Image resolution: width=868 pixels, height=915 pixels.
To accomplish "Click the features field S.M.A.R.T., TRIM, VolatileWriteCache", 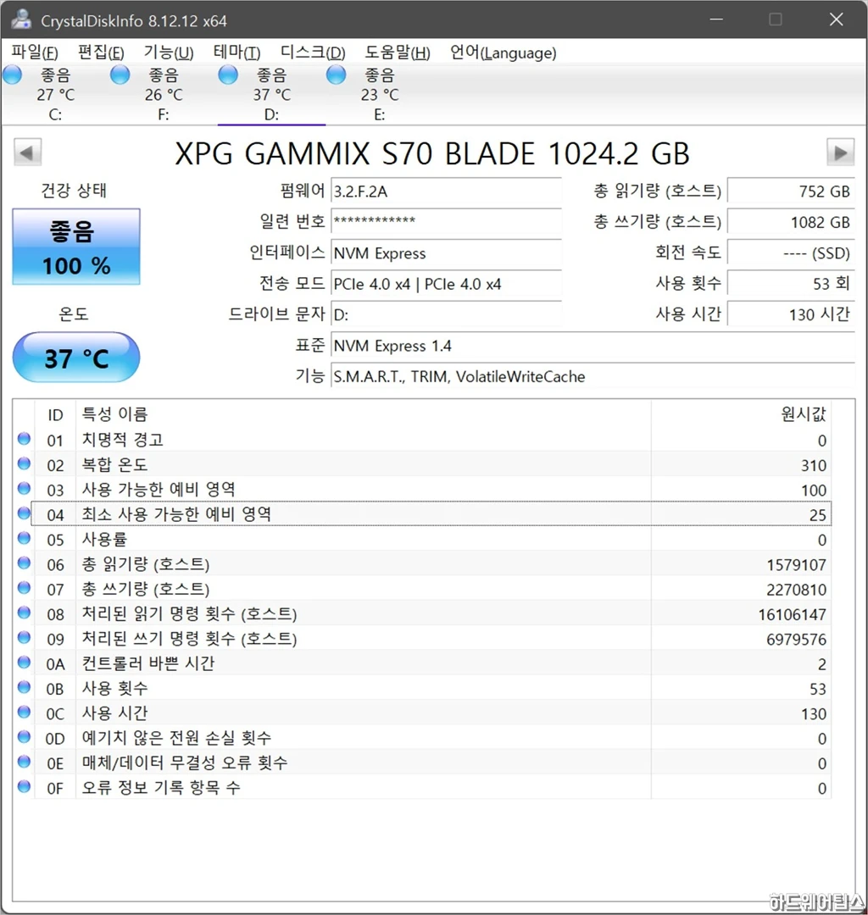I will pyautogui.click(x=593, y=377).
